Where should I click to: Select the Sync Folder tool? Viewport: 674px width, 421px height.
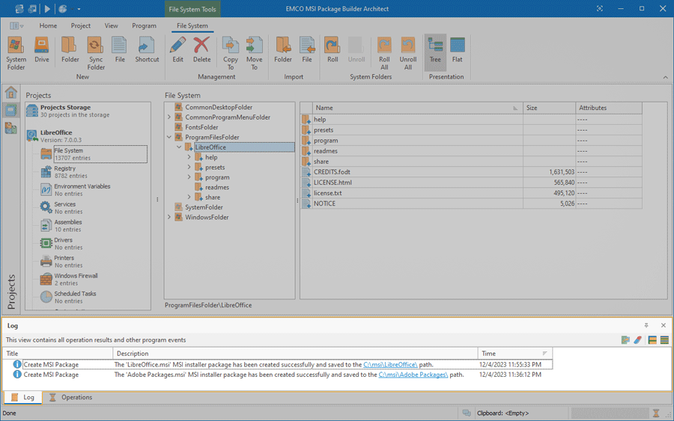(96, 53)
